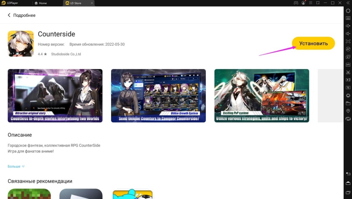Open keyboard mapping tool in sidebar
This screenshot has width=352, height=199.
348,18
